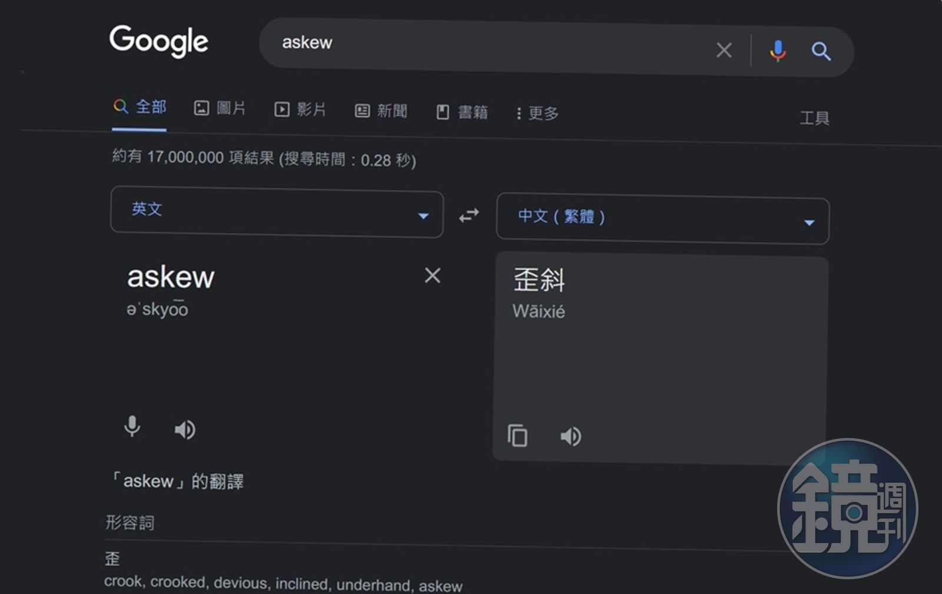Click the blue search magnifier icon
Screen dimensions: 942x594
[x=821, y=52]
